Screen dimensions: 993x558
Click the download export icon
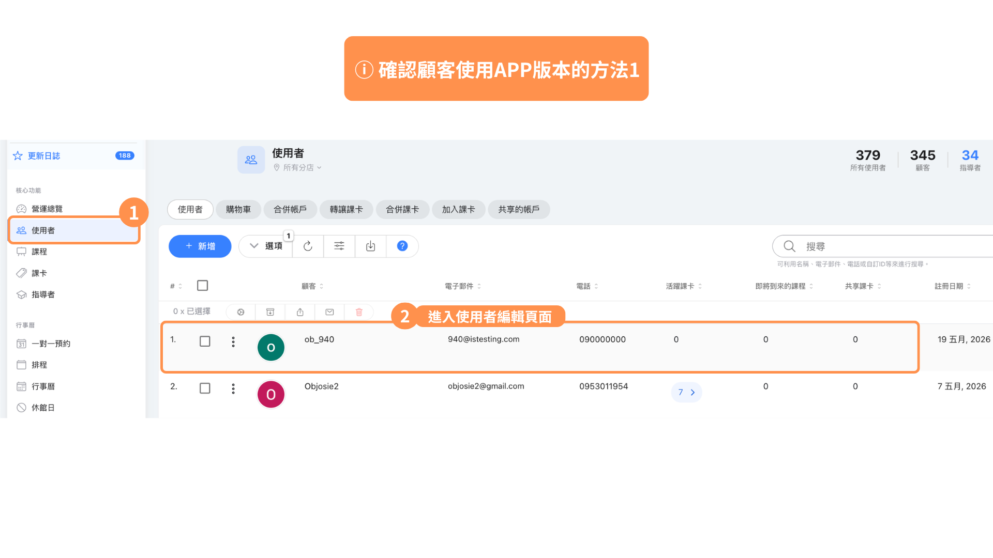tap(371, 246)
